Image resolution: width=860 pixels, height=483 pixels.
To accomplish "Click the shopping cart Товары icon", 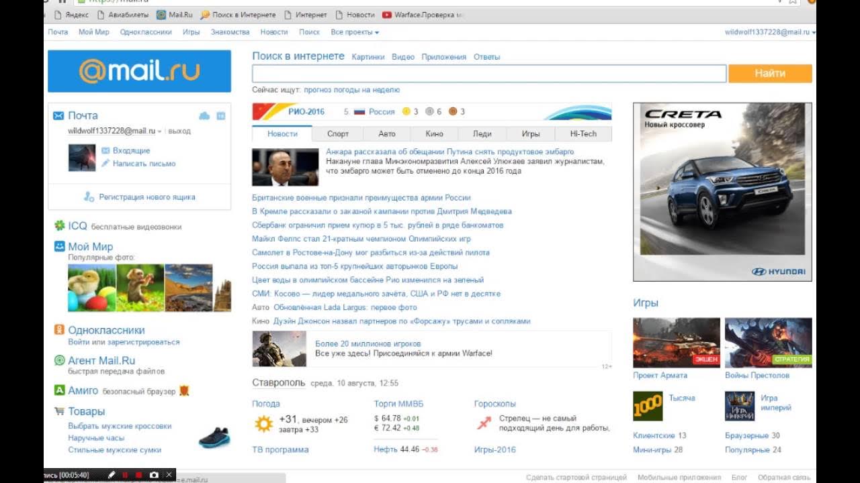I will pyautogui.click(x=60, y=411).
